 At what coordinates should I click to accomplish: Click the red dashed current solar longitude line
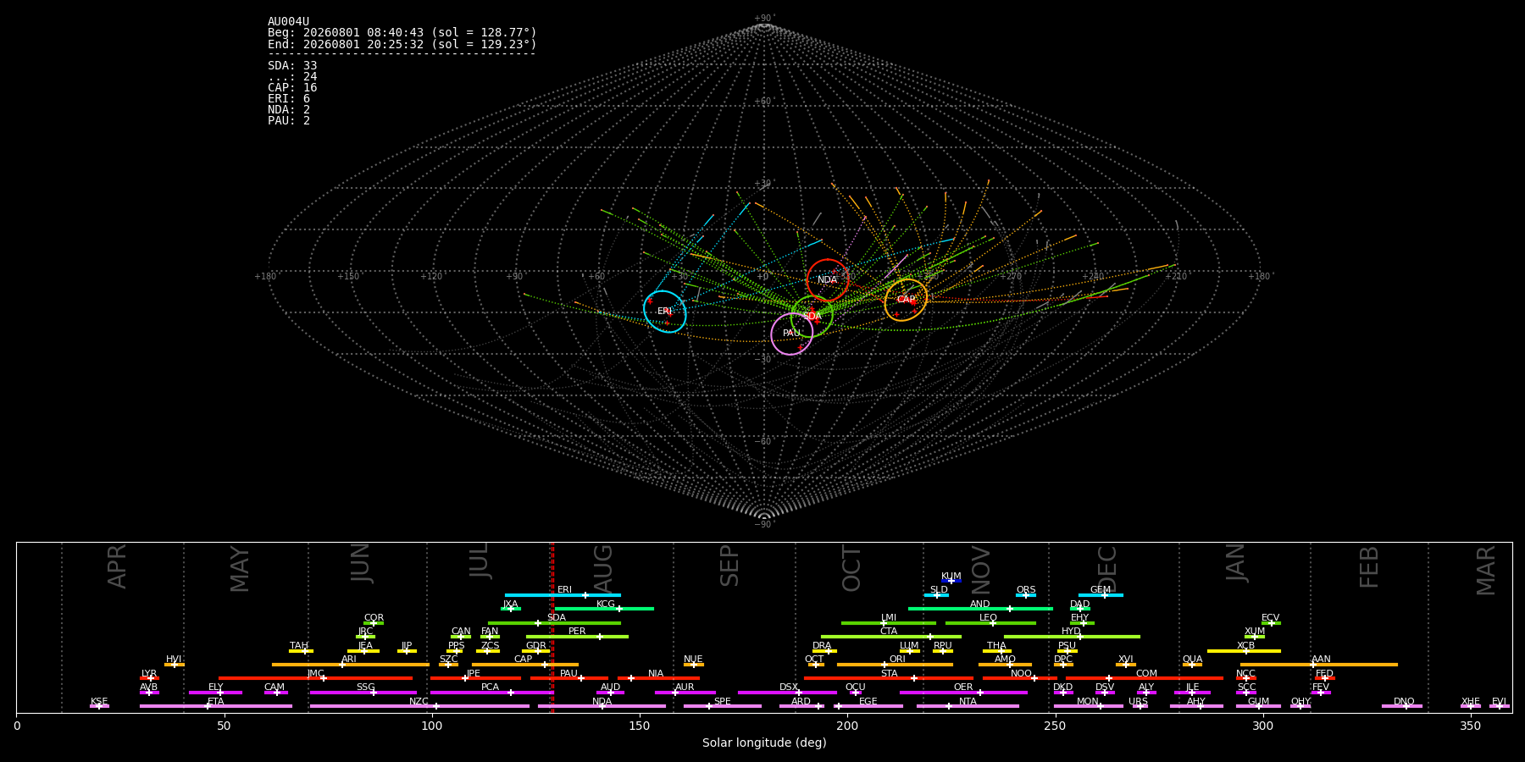[552, 627]
